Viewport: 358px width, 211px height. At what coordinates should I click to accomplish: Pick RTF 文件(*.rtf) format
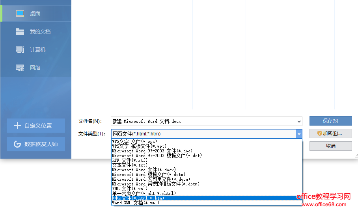click(x=207, y=160)
